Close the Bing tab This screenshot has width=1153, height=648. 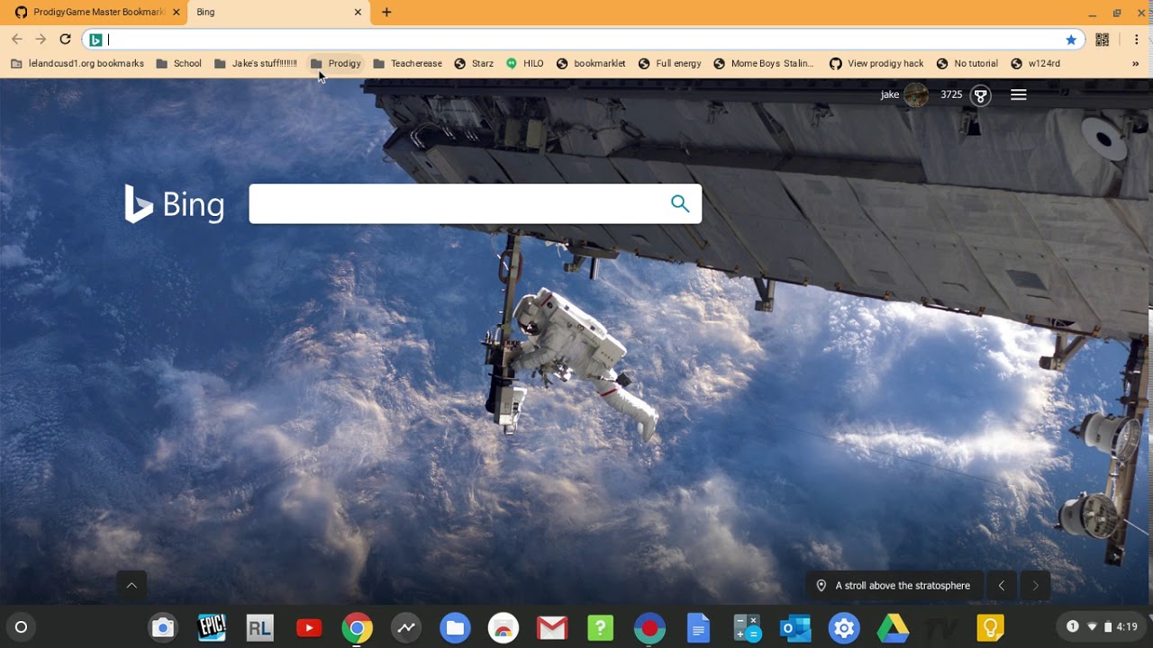(358, 13)
